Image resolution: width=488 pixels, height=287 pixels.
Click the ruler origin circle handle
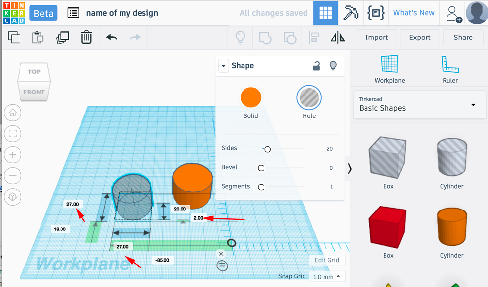pyautogui.click(x=231, y=243)
